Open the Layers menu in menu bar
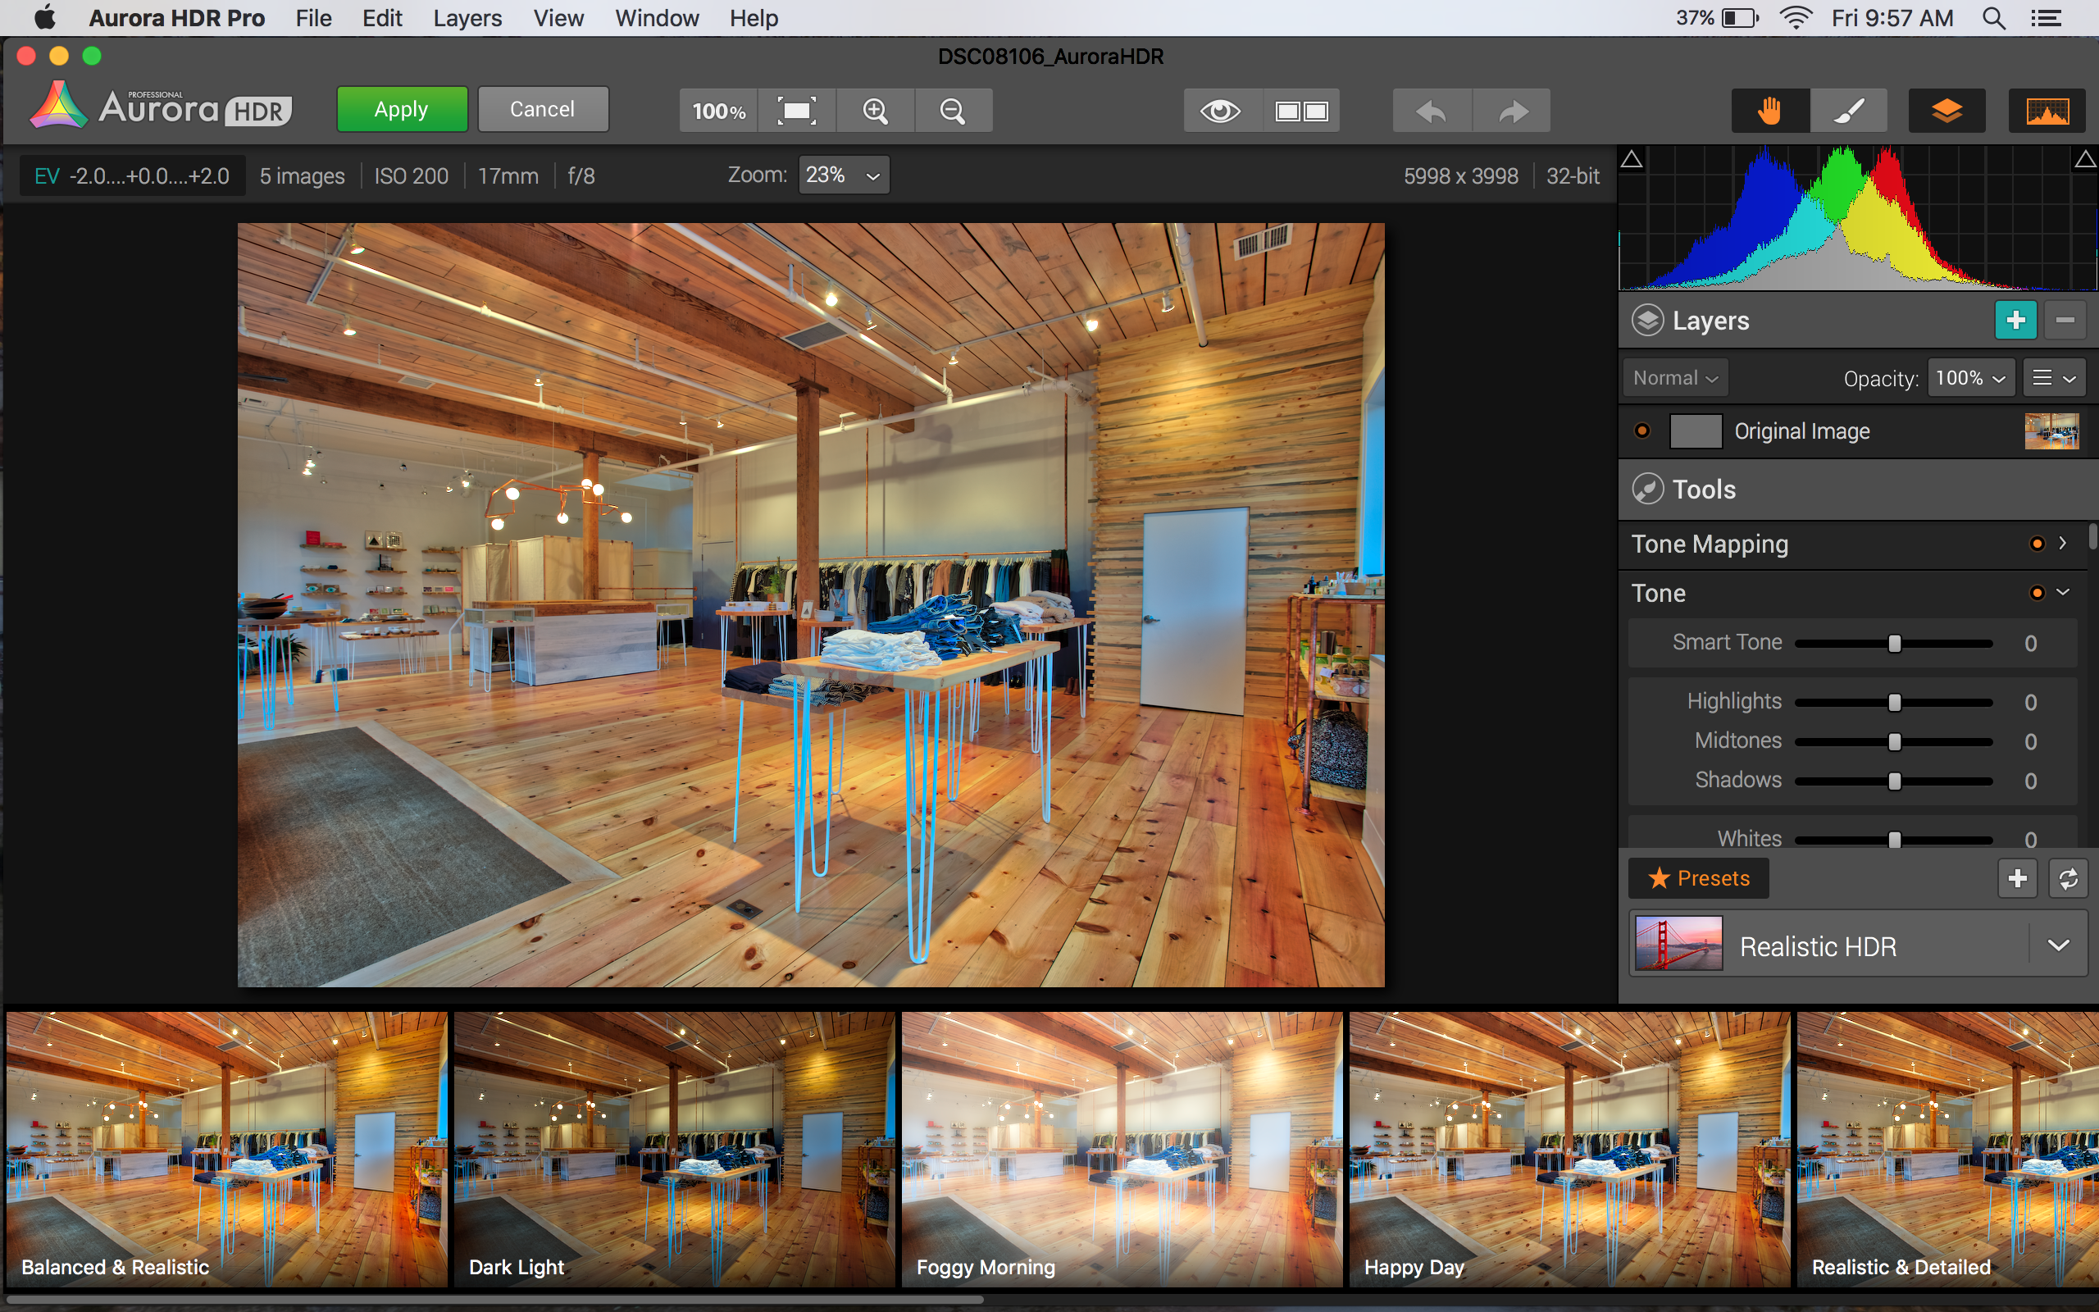This screenshot has width=2099, height=1312. (x=467, y=18)
